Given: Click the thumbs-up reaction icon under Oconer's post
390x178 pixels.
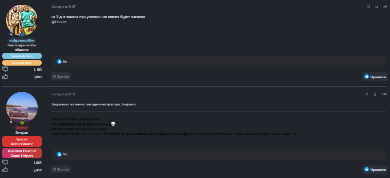Looking at the screenshot, I should tap(59, 154).
